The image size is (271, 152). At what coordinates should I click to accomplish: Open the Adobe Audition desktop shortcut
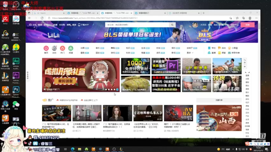pyautogui.click(x=16, y=64)
